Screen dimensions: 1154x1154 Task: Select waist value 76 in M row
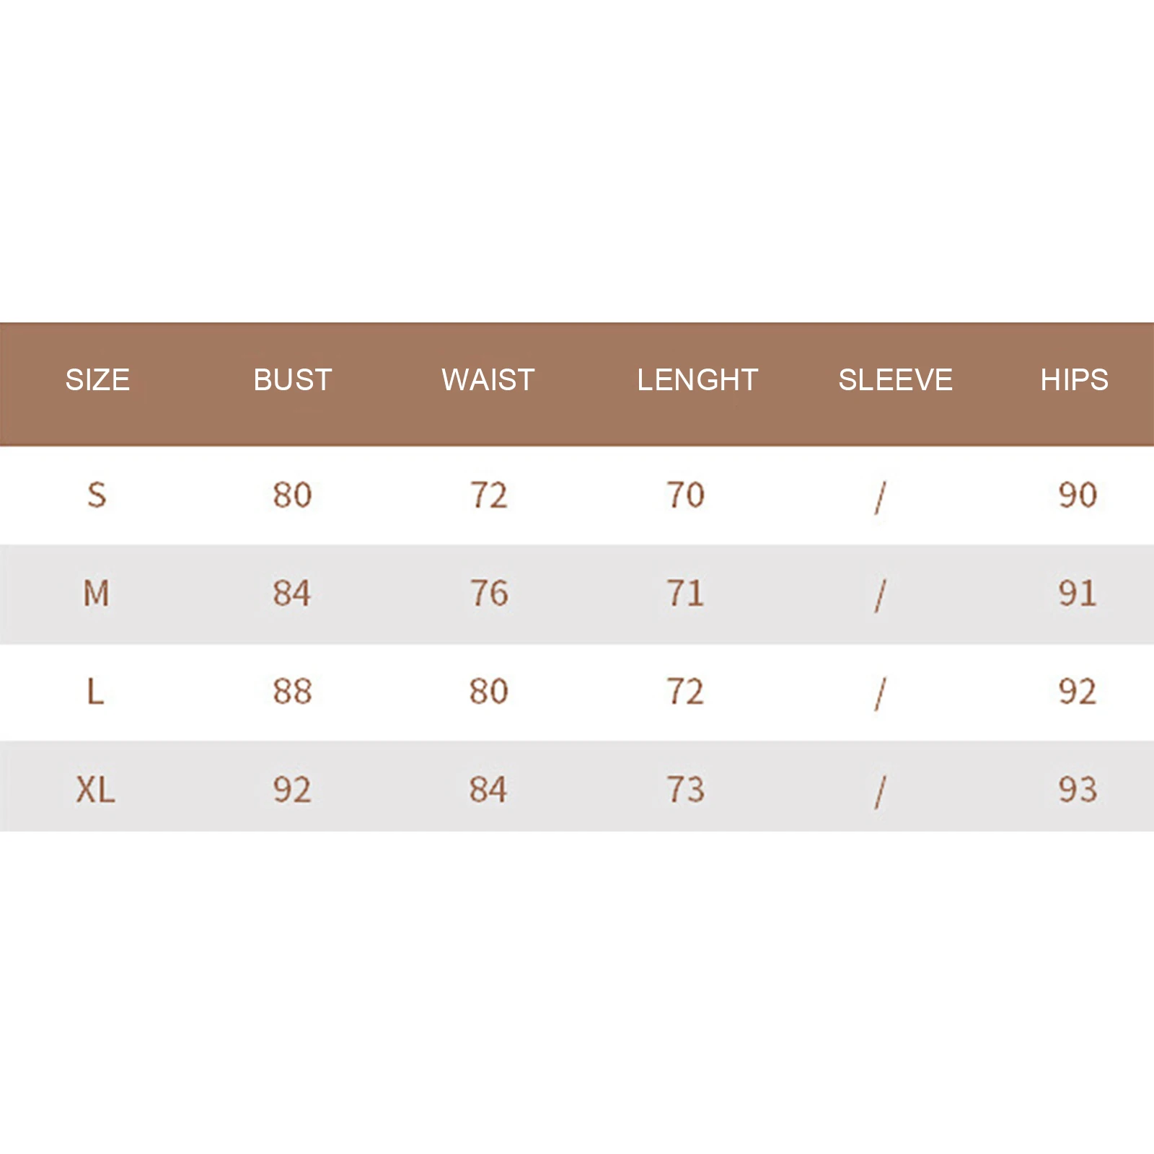click(x=489, y=594)
